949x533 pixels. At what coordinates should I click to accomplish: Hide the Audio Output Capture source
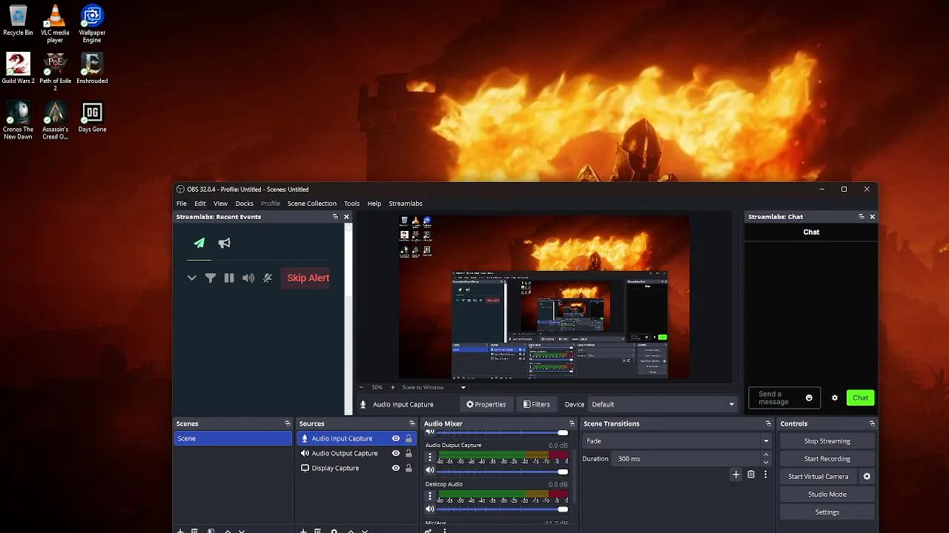click(x=396, y=453)
